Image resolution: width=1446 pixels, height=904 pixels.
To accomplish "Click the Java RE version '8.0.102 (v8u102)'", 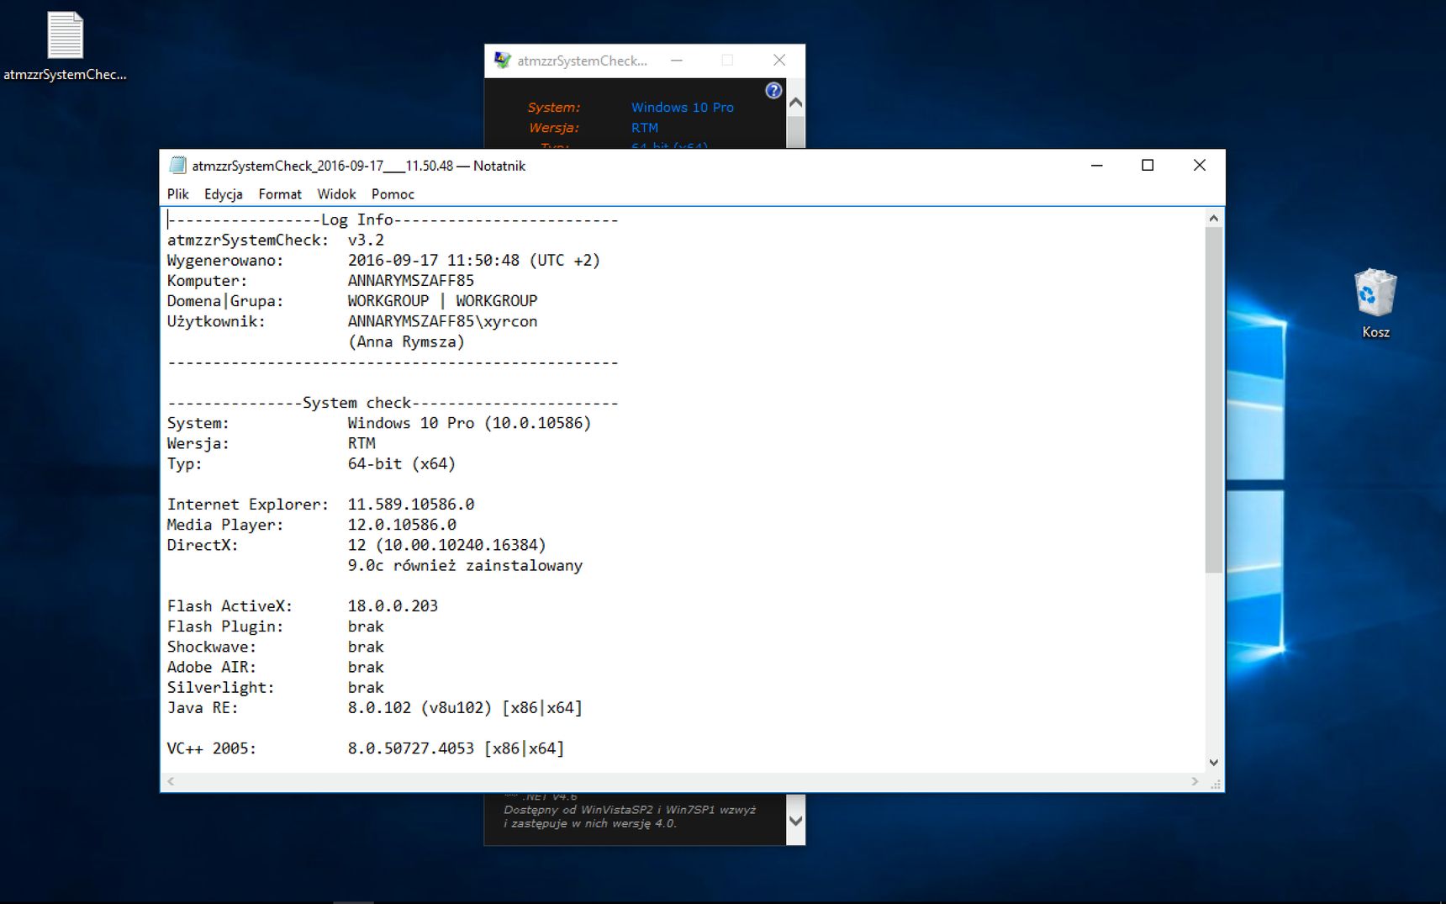I will [420, 708].
